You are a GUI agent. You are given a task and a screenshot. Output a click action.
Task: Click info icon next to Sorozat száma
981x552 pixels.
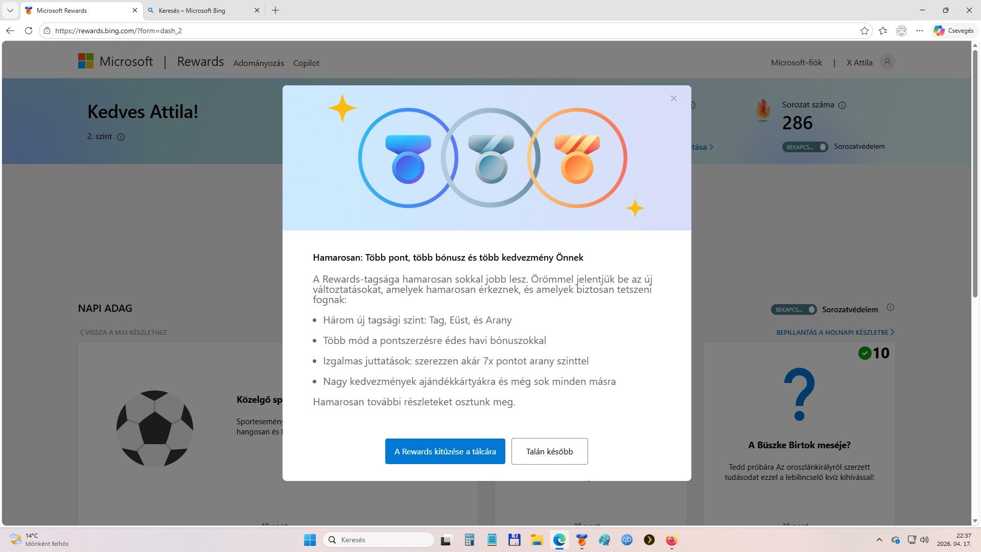842,105
